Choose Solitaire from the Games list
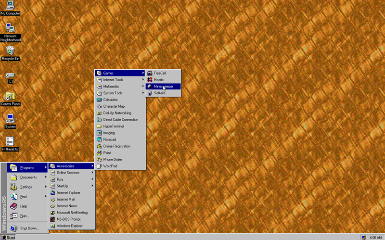The height and width of the screenshot is (240, 385). click(x=159, y=93)
